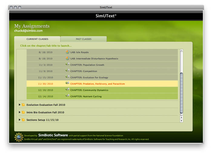Click the Population Growth chapter icon
The image size is (212, 155).
[68, 64]
